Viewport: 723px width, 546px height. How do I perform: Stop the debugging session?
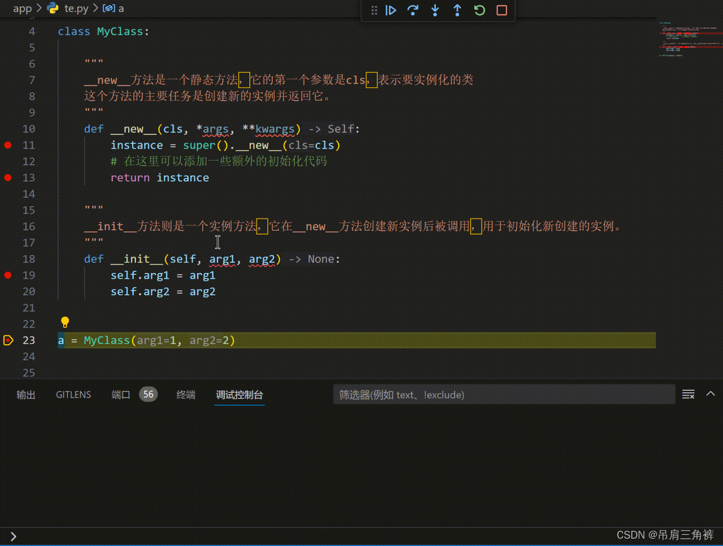click(502, 10)
